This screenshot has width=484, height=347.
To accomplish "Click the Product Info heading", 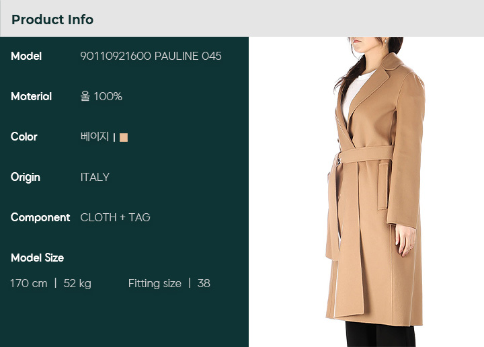I will [x=52, y=20].
